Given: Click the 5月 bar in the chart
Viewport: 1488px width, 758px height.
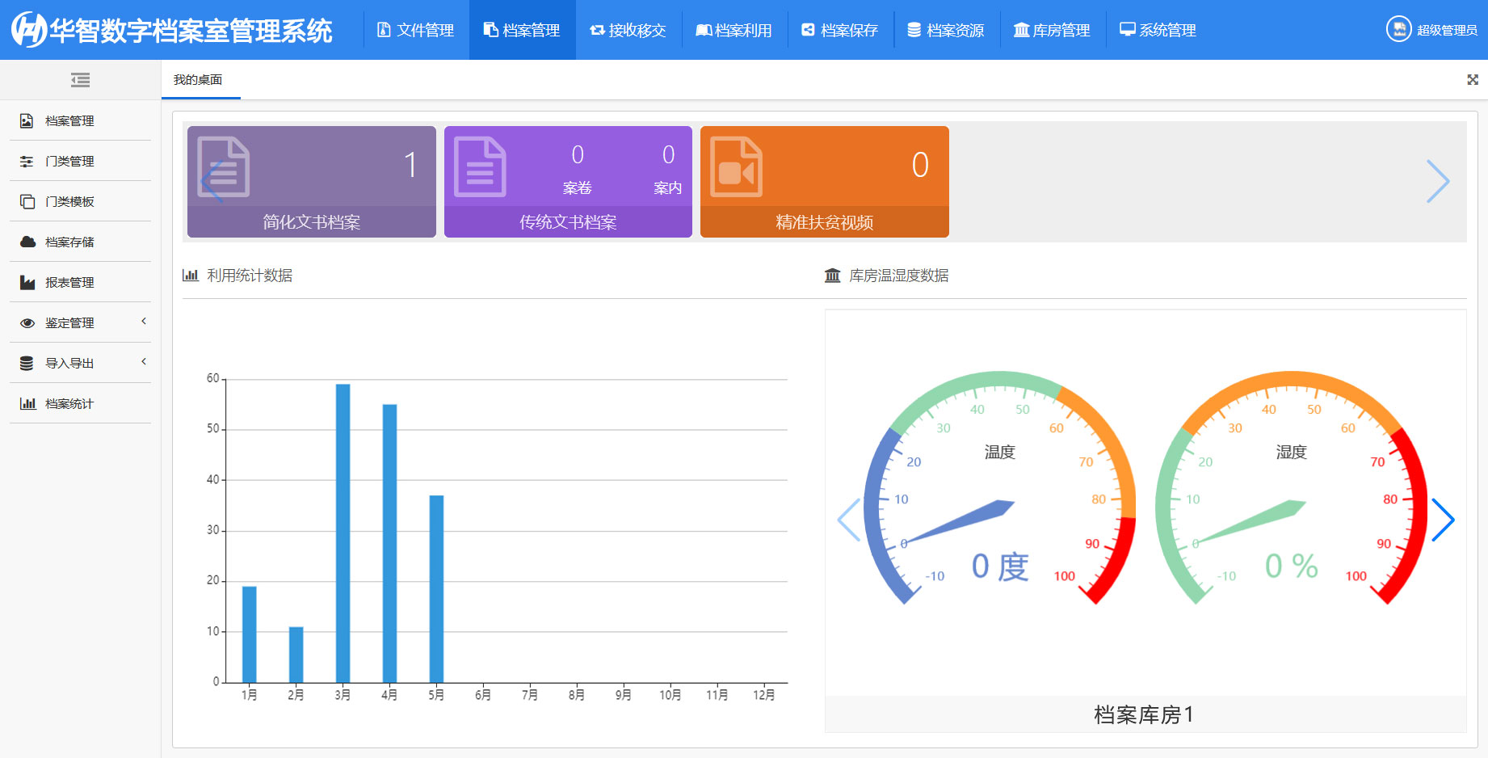Looking at the screenshot, I should coord(436,589).
